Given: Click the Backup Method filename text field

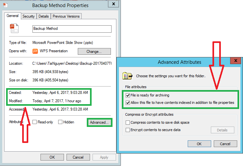Looking at the screenshot, I should point(72,29).
